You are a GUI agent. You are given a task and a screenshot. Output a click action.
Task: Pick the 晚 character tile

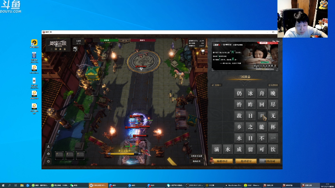point(273,93)
